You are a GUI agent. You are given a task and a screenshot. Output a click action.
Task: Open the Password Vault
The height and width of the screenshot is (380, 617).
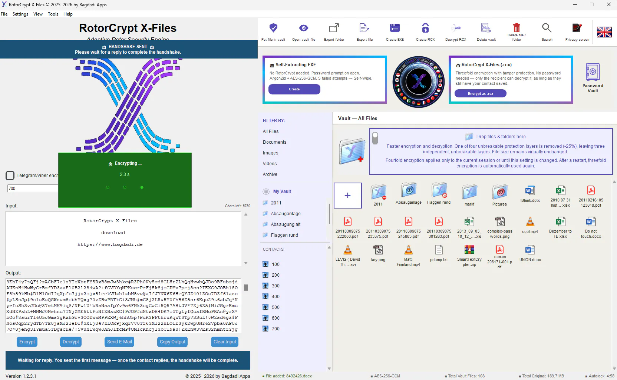[x=593, y=78]
